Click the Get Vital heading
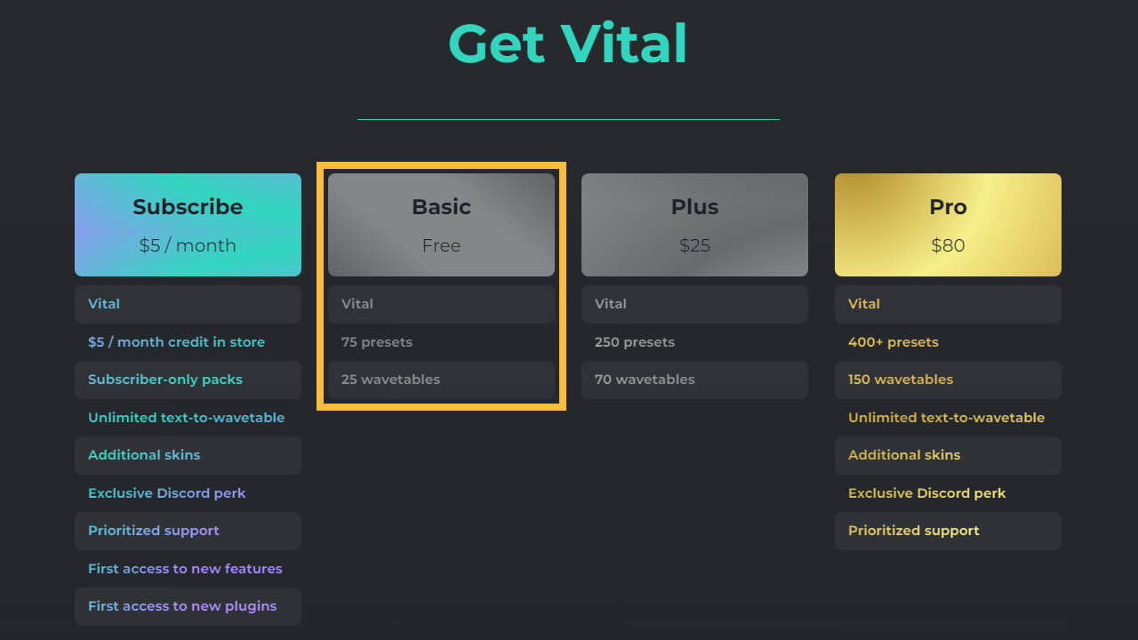This screenshot has width=1138, height=640. (x=568, y=44)
